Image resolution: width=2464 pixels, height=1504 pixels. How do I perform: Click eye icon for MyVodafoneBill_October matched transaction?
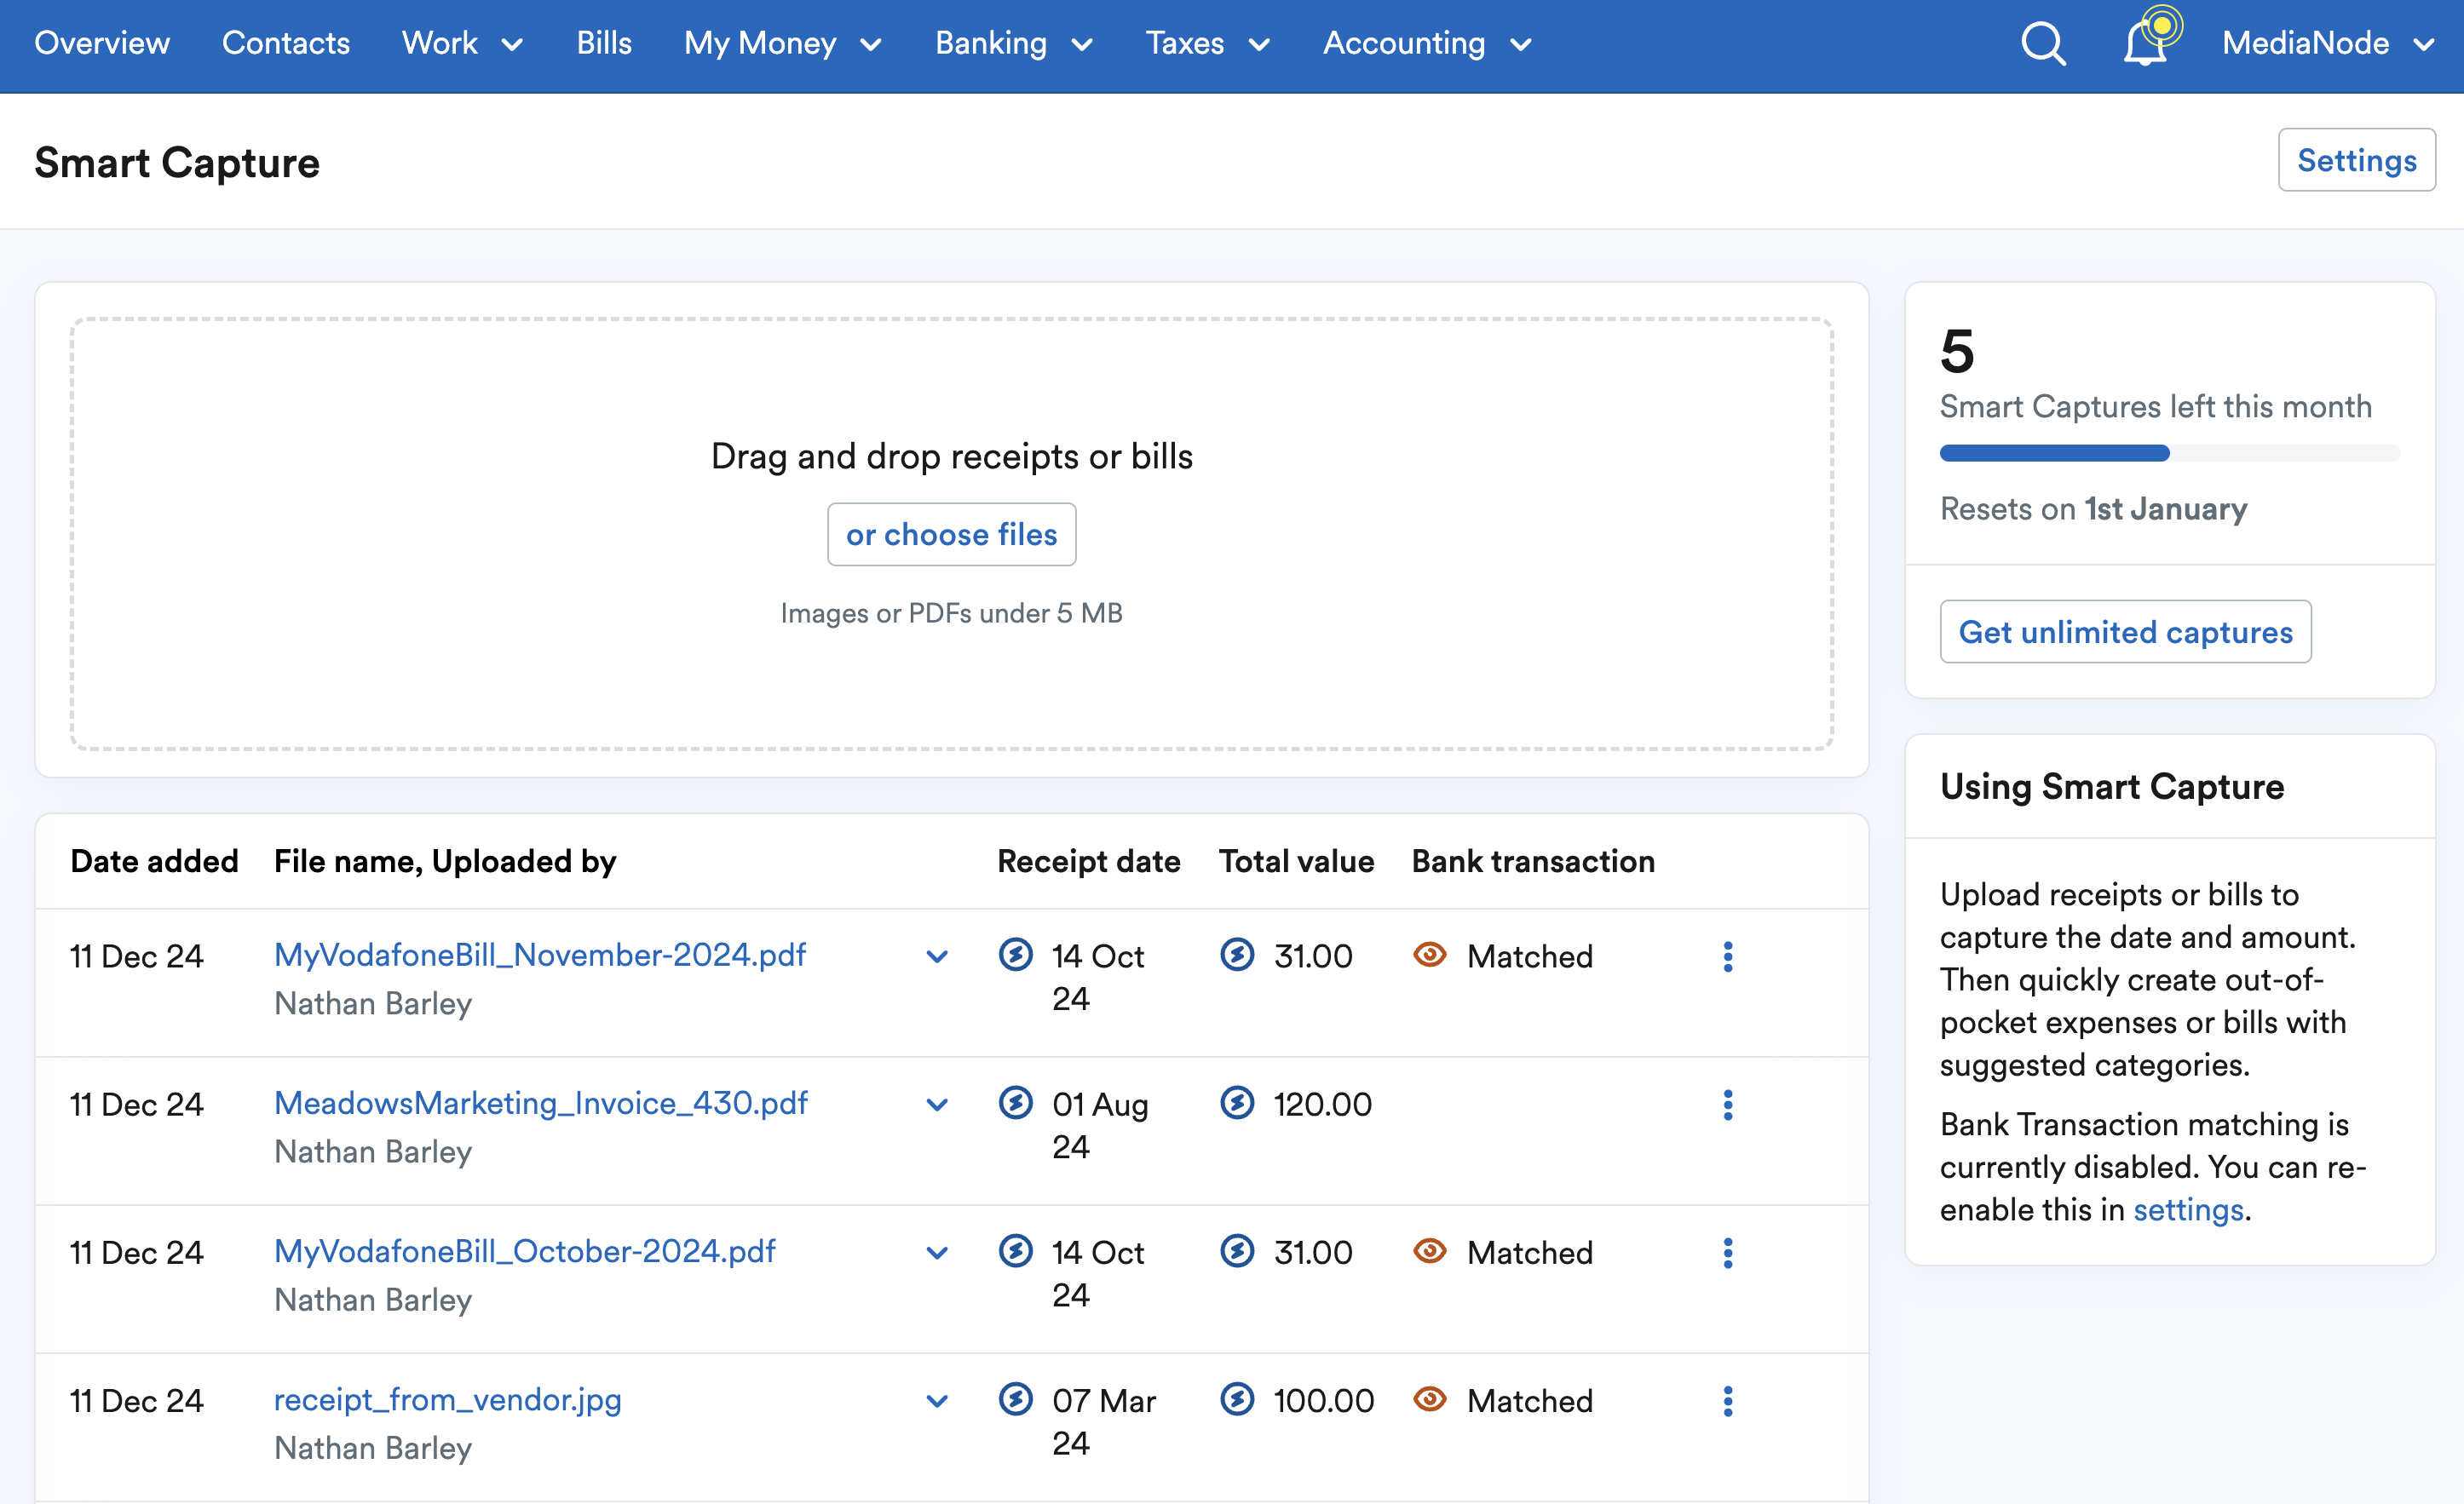click(1429, 1251)
